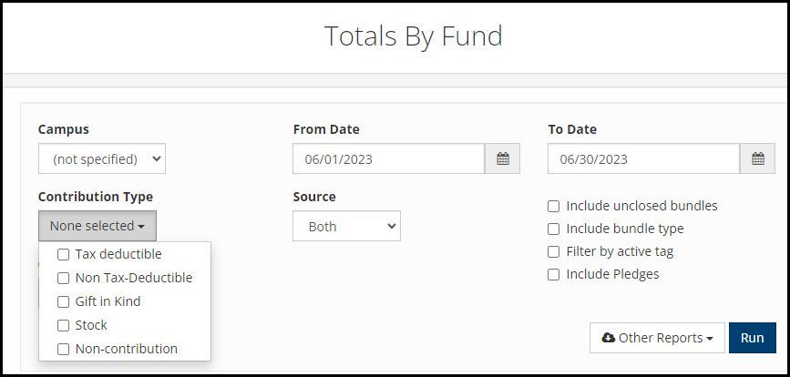
Task: Enable Include bundle type
Action: tap(554, 229)
